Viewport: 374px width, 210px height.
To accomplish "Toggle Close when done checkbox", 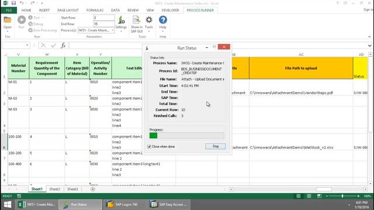I will point(150,146).
